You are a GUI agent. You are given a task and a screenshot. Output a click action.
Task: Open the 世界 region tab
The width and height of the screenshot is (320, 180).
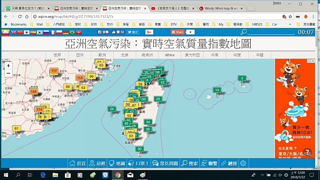point(57,55)
